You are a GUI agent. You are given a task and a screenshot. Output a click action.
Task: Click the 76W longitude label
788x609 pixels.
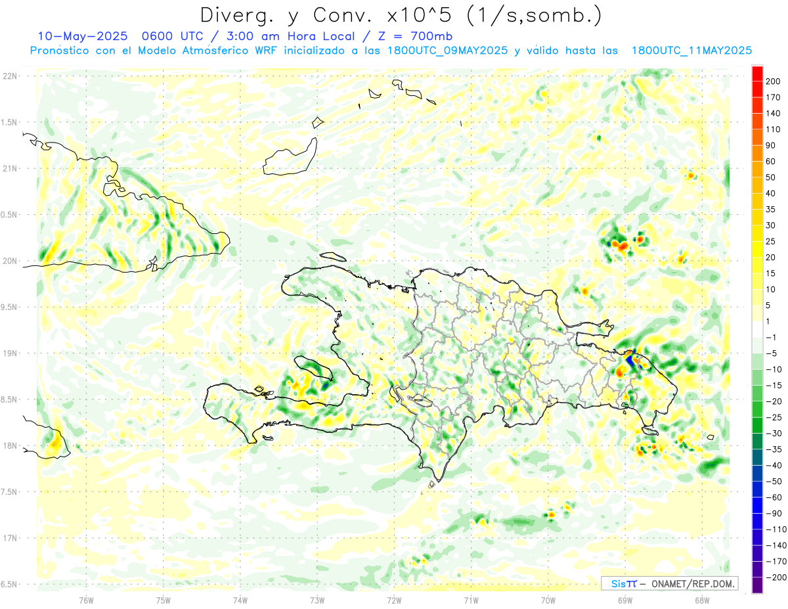point(86,600)
